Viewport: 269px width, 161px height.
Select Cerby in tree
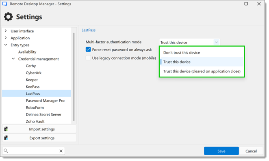pyautogui.click(x=31, y=66)
